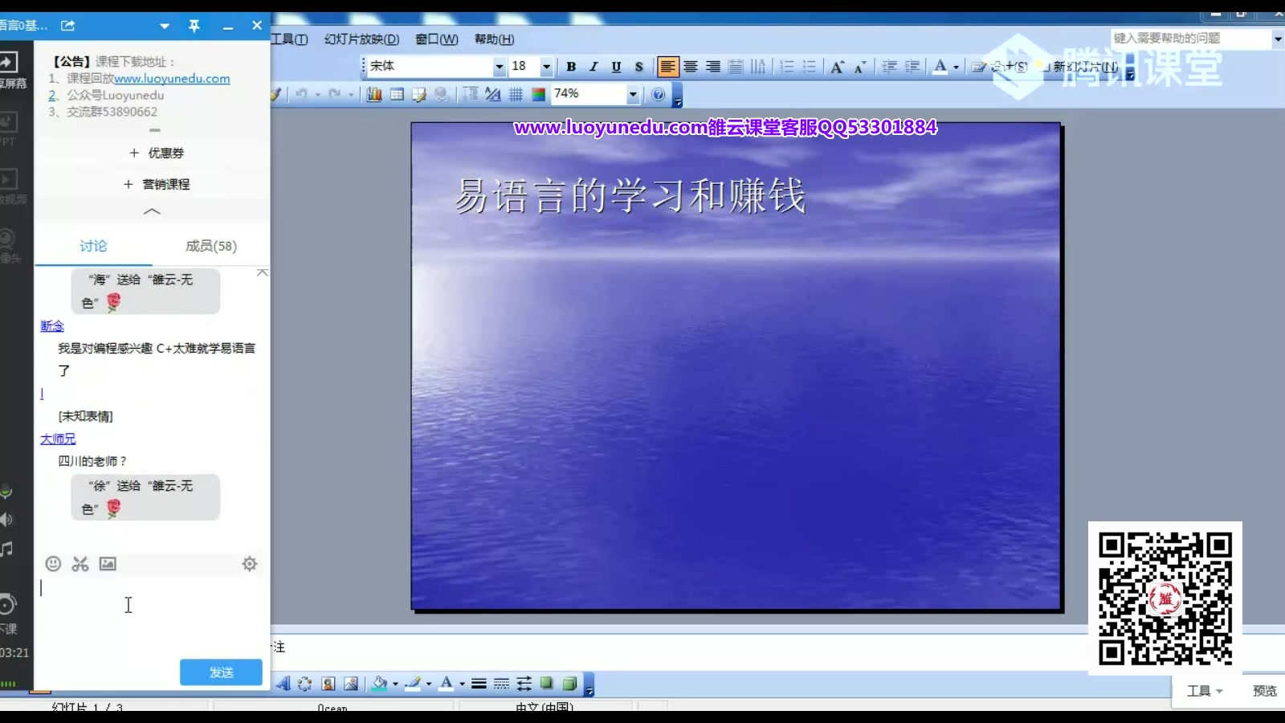The width and height of the screenshot is (1285, 723).
Task: Open www.luoyunedu.com link
Action: [172, 79]
